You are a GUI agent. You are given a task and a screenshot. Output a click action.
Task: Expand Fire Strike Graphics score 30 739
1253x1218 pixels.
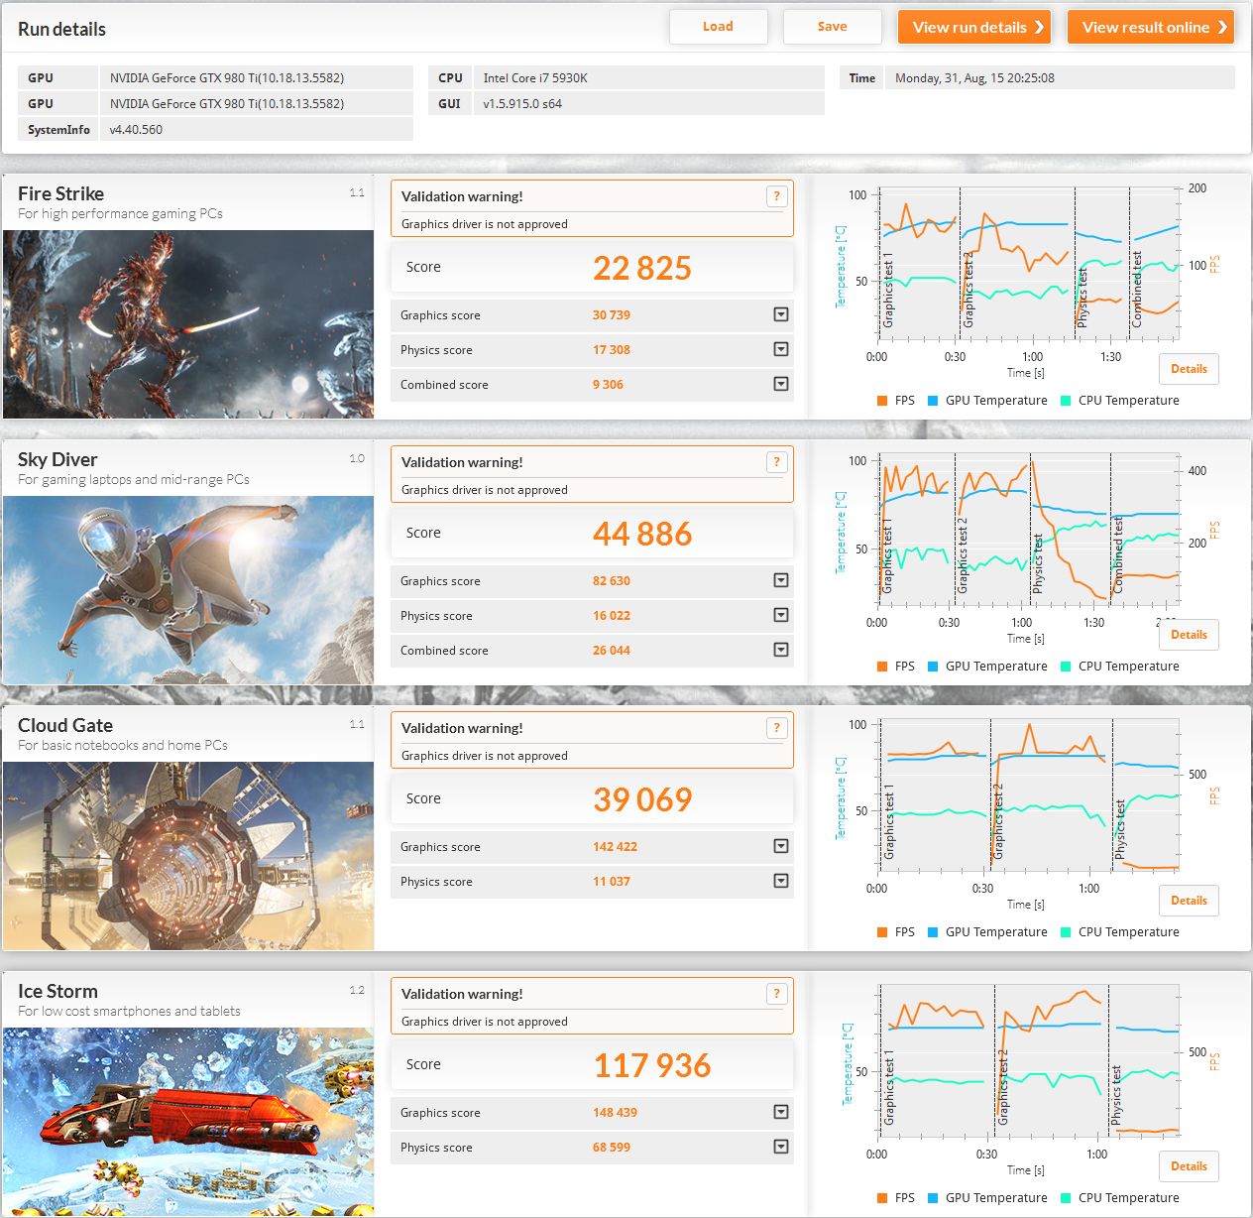[781, 314]
